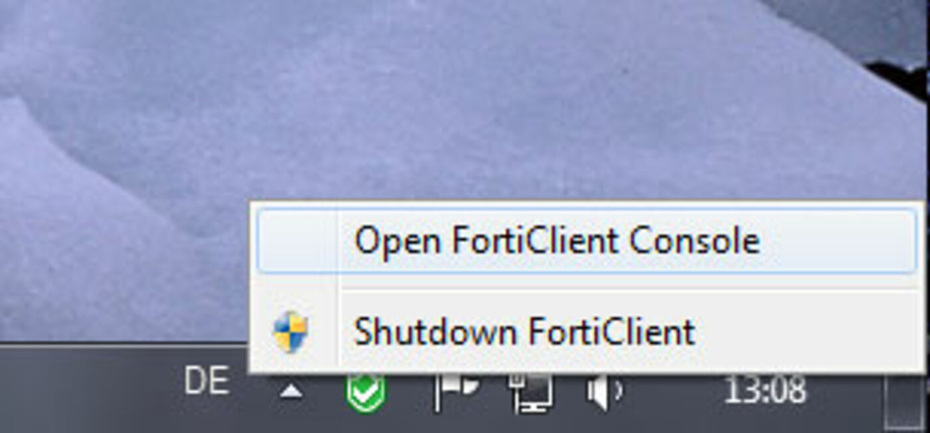
Task: Click the 13:08 system clock
Action: 765,390
